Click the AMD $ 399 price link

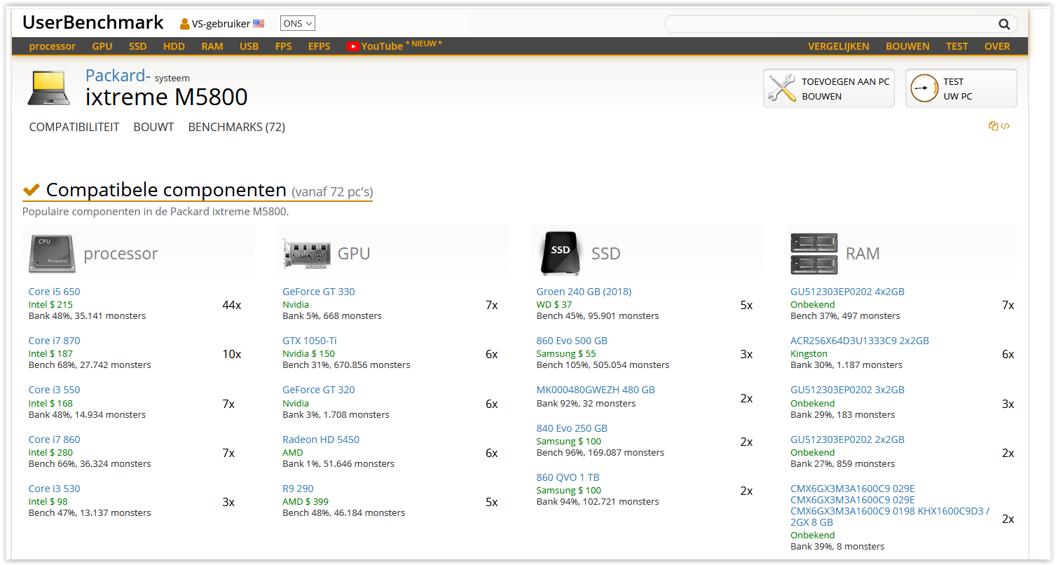[306, 502]
